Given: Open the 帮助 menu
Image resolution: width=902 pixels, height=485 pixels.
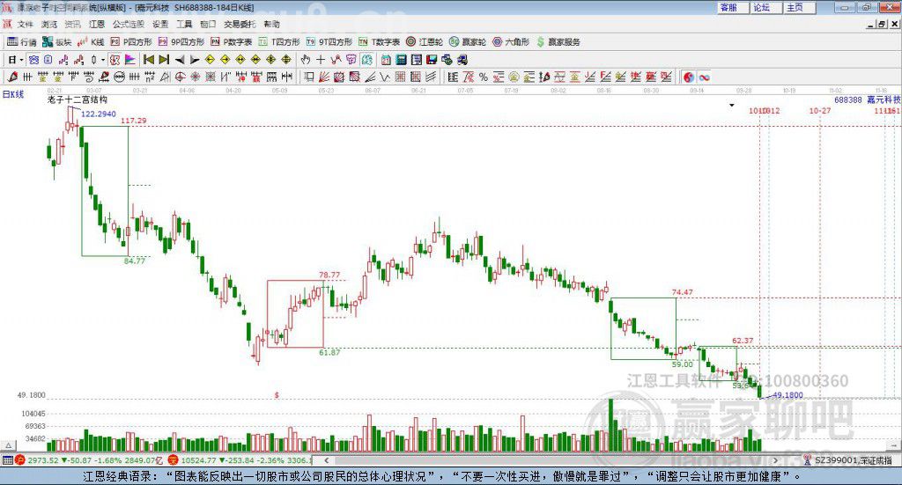Looking at the screenshot, I should click(x=271, y=24).
